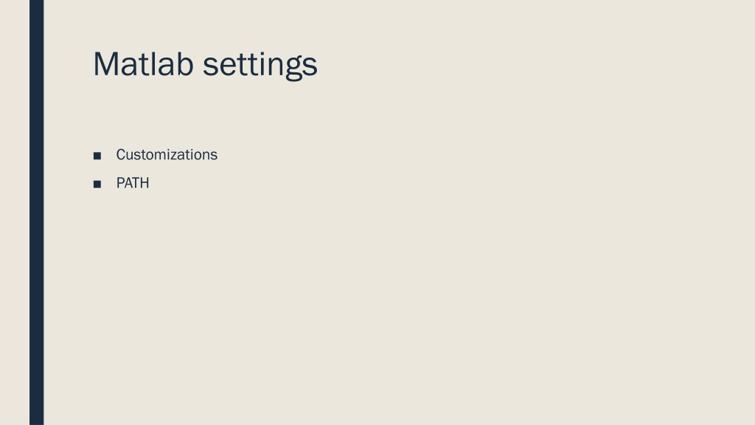The width and height of the screenshot is (755, 425).
Task: Click the capital 'M' in Matlab
Action: (x=106, y=63)
